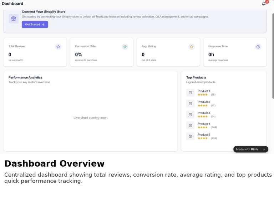Click the Response Time clock icon

point(258,47)
